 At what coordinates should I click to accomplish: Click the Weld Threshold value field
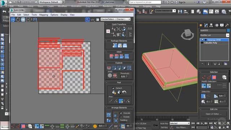tap(123, 77)
